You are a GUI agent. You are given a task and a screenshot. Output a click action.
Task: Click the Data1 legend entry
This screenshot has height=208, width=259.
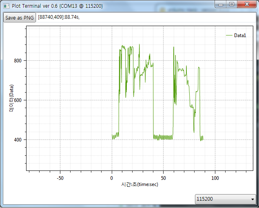[x=236, y=35]
